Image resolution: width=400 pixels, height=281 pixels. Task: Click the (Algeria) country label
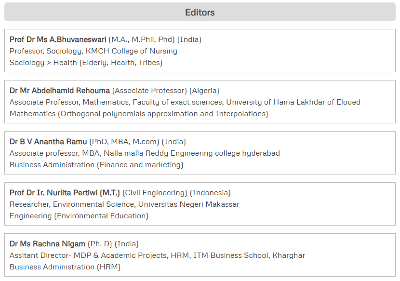tap(204, 91)
